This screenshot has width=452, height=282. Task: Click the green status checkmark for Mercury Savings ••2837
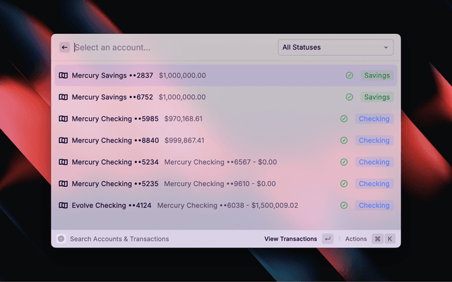[349, 75]
